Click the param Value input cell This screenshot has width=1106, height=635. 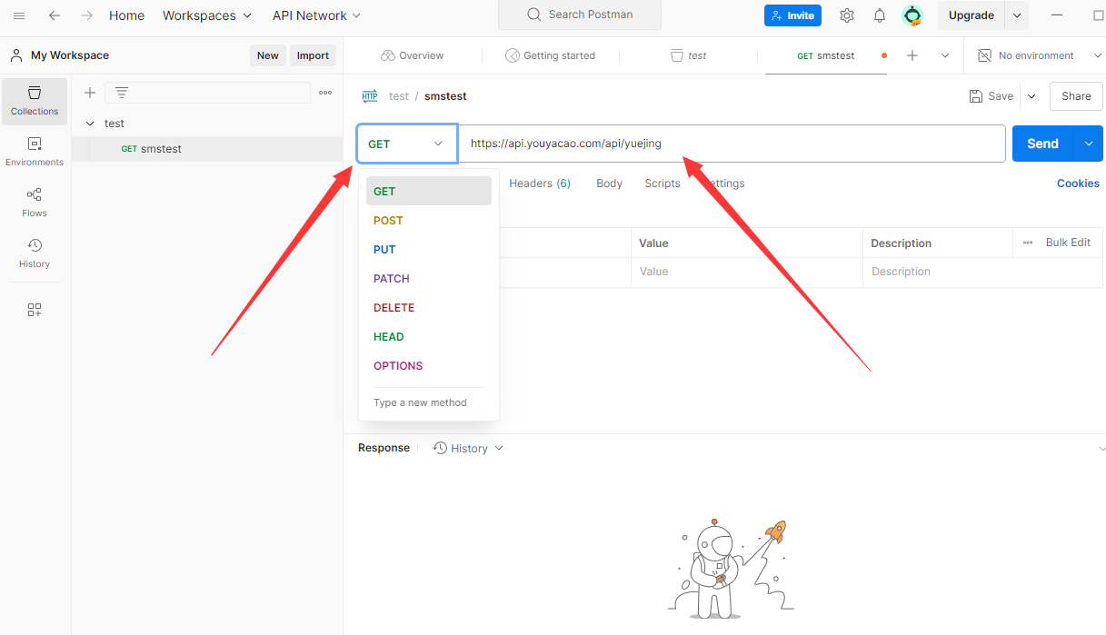pos(746,272)
